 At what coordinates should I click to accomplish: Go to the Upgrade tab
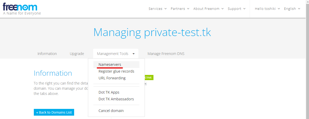(77, 54)
